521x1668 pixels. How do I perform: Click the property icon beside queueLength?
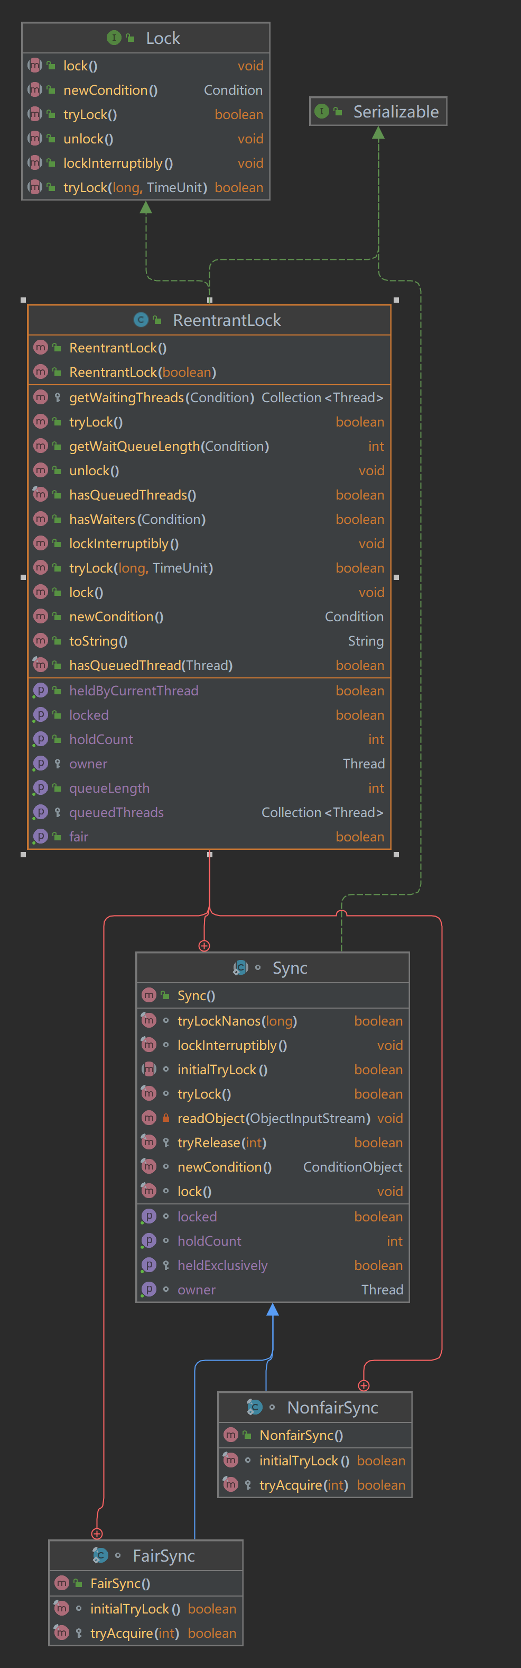(40, 788)
